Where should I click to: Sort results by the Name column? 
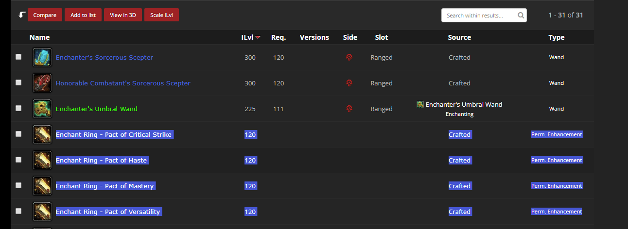(x=39, y=37)
